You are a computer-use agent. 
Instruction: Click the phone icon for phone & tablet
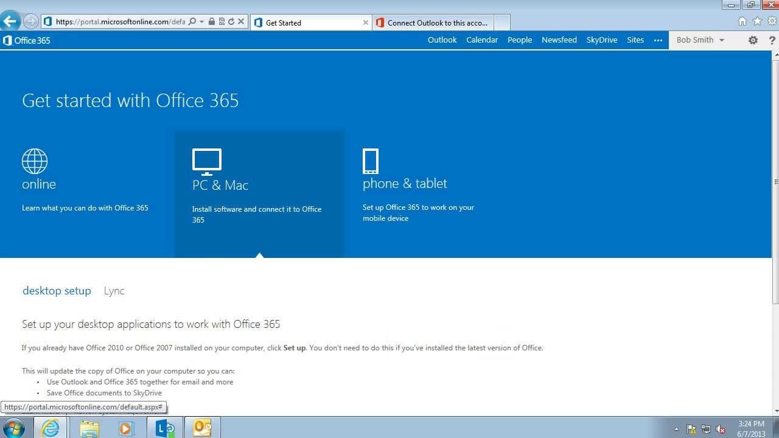coord(371,161)
